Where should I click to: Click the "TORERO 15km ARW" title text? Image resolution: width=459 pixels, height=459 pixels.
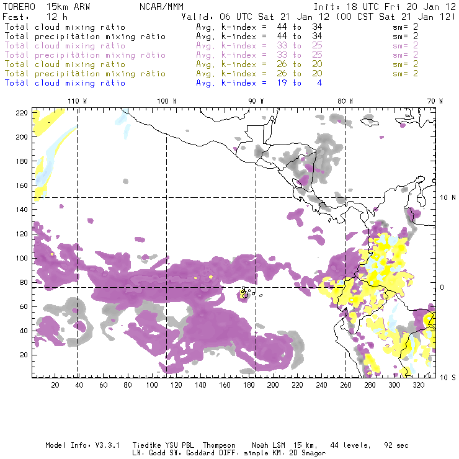point(47,7)
